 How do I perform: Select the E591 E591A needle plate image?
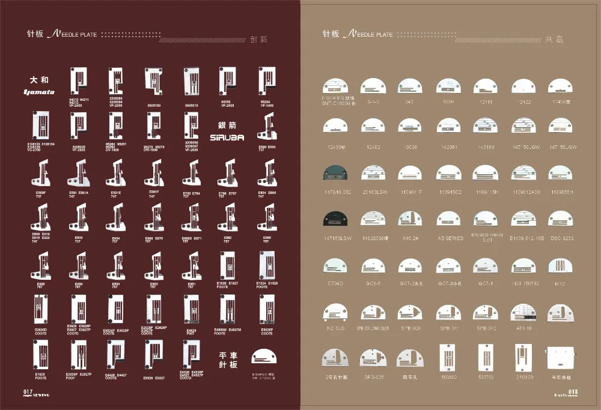[x=79, y=173]
